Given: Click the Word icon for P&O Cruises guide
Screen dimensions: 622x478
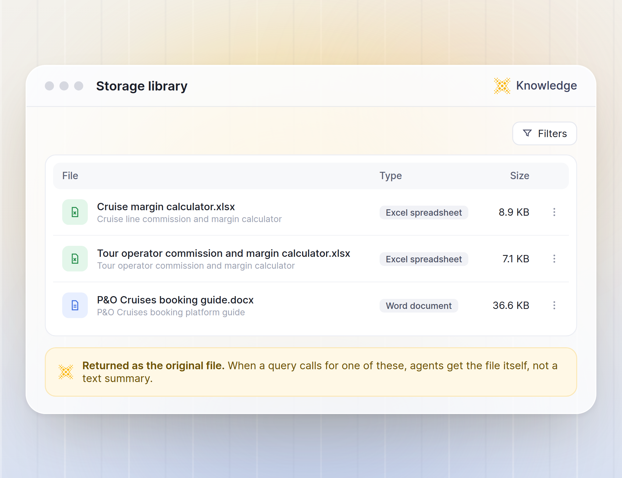Looking at the screenshot, I should (75, 305).
